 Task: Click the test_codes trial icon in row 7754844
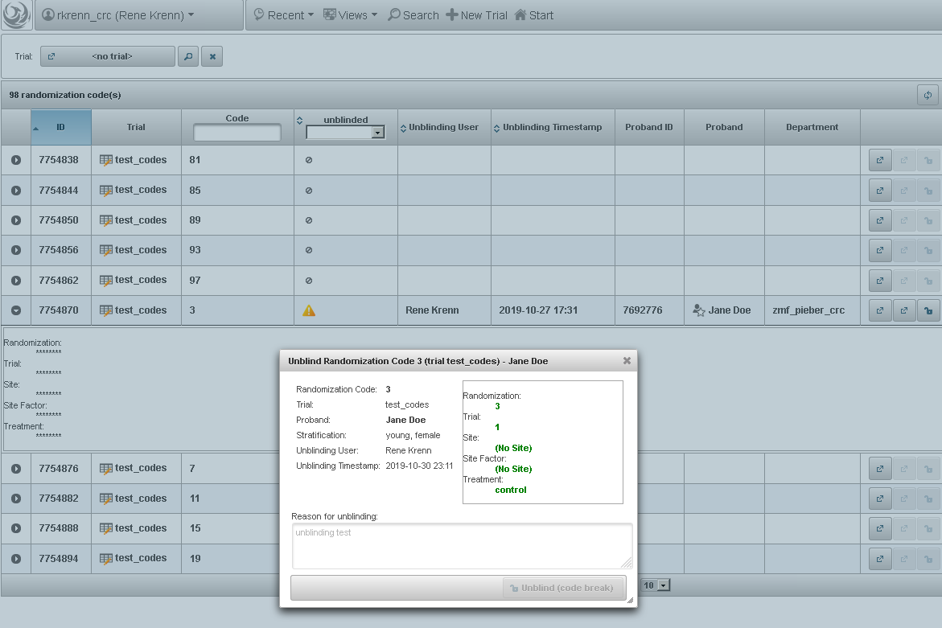106,190
